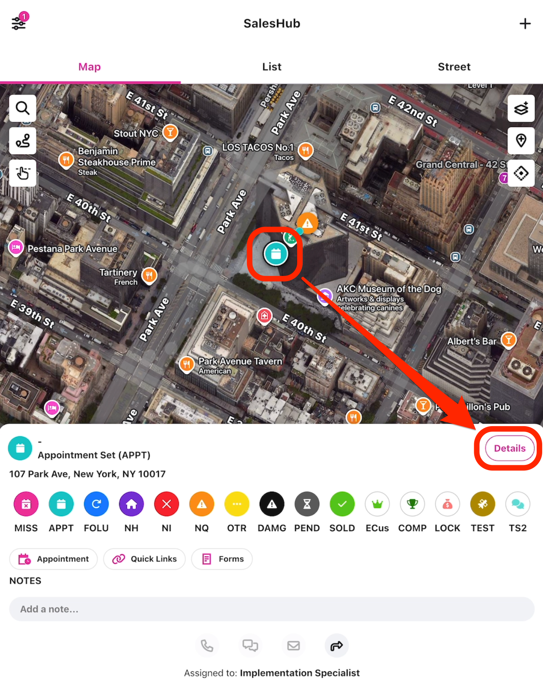The height and width of the screenshot is (691, 543).
Task: Choose the yellow OTR status swatch
Action: [236, 504]
